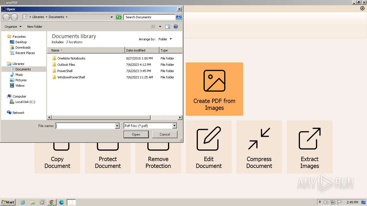Open the Remove Protection tile
The width and height of the screenshot is (367, 206).
point(158,158)
